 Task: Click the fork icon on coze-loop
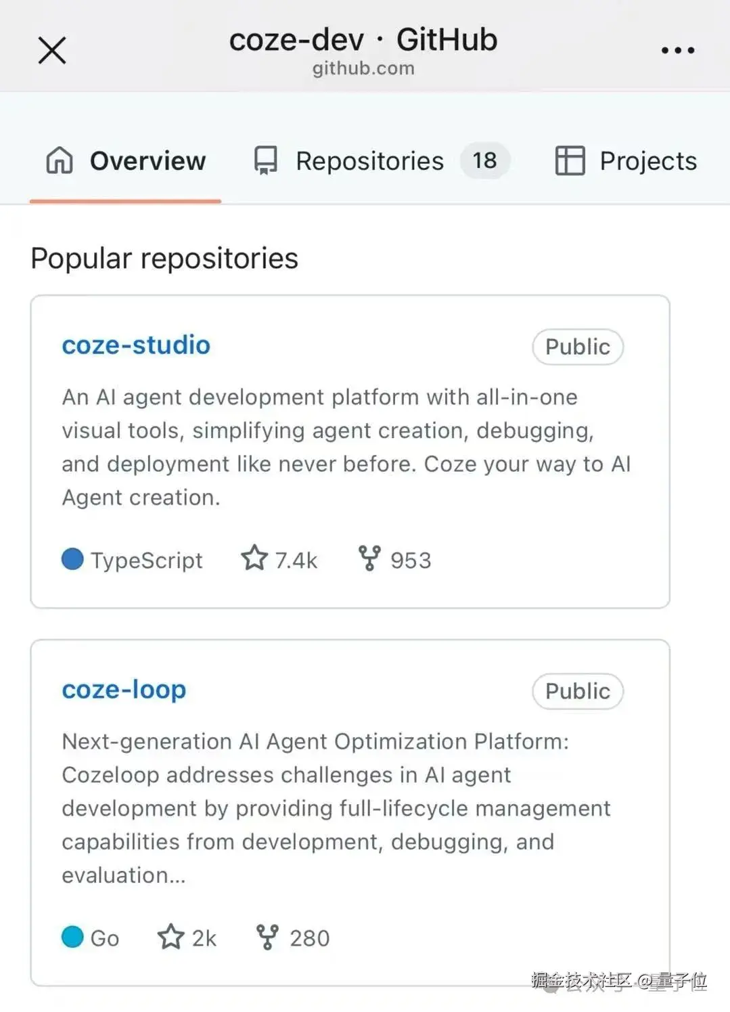[267, 937]
